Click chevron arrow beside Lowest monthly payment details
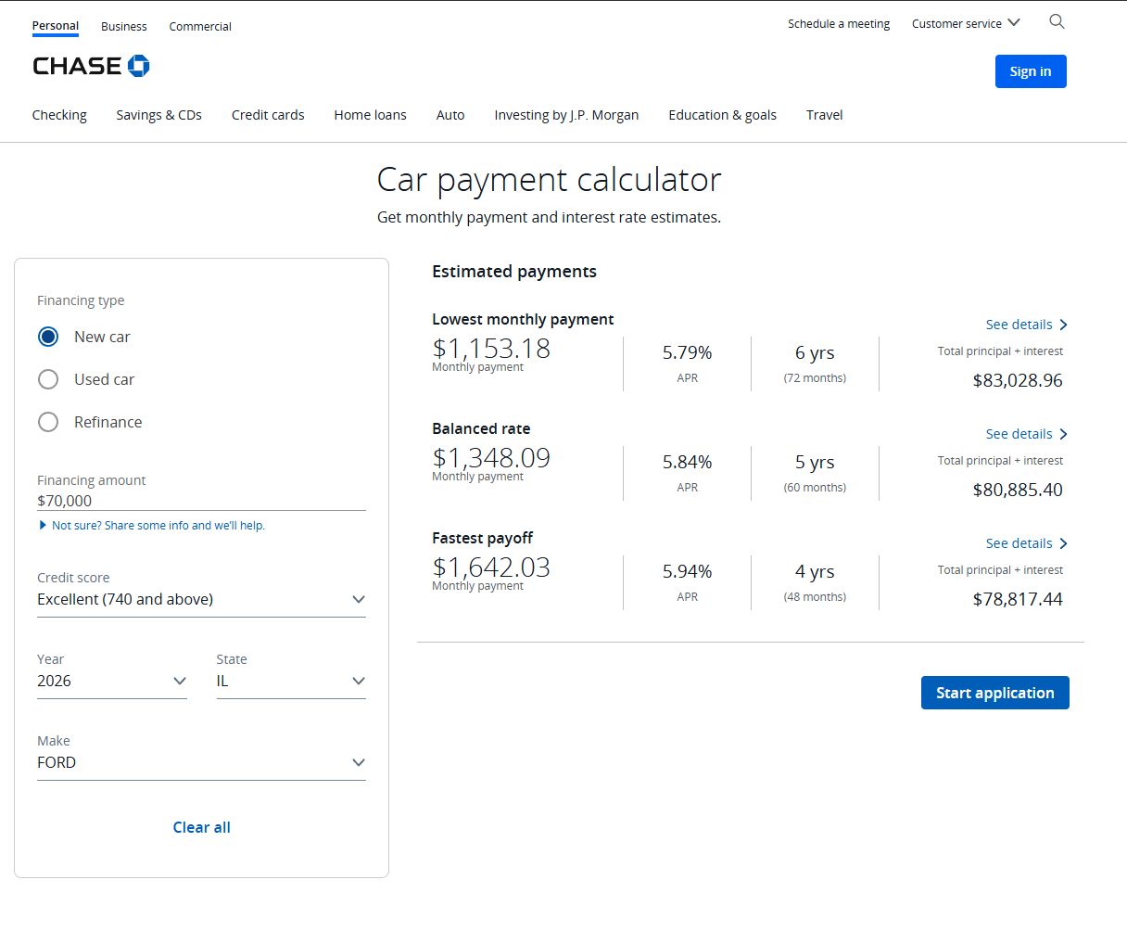Image resolution: width=1127 pixels, height=931 pixels. (1063, 325)
